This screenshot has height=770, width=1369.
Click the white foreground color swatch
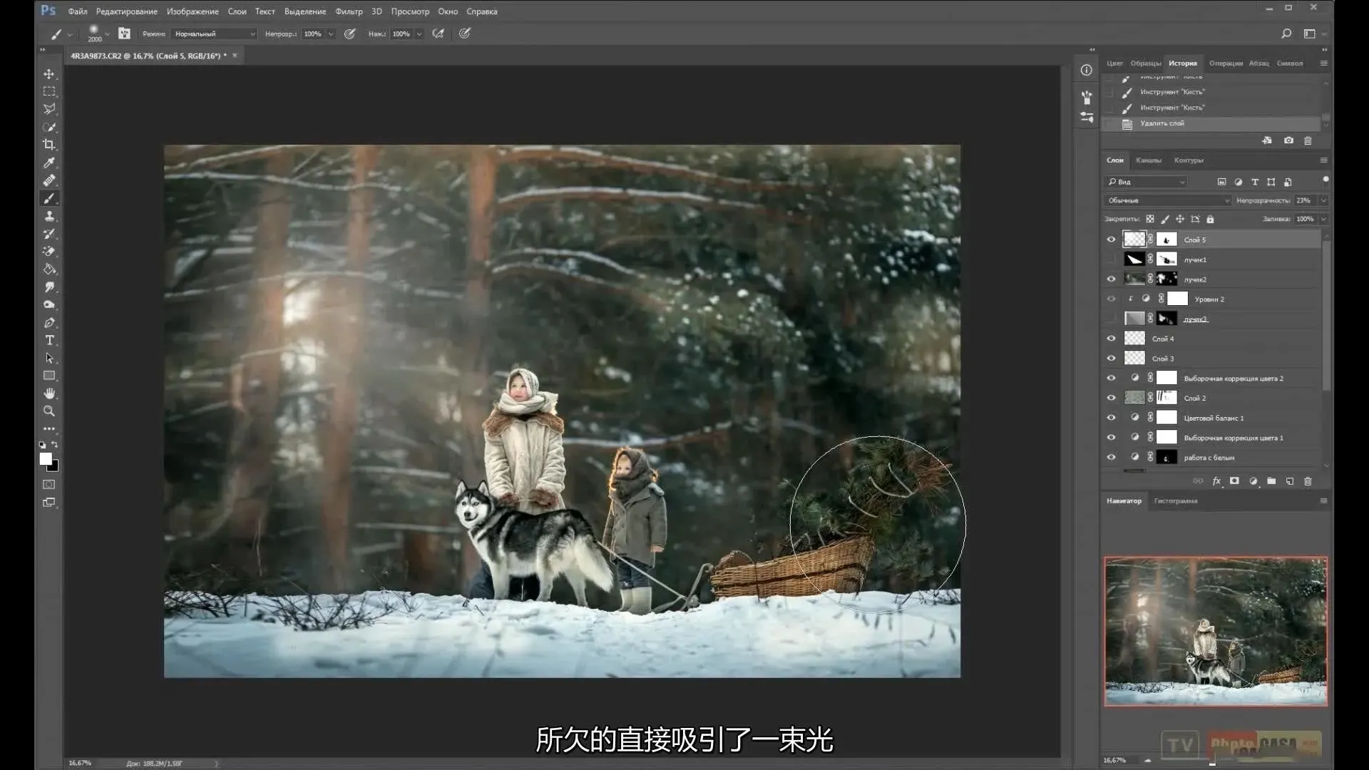(46, 459)
